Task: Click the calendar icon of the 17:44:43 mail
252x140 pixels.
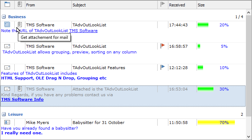Action: (7, 25)
